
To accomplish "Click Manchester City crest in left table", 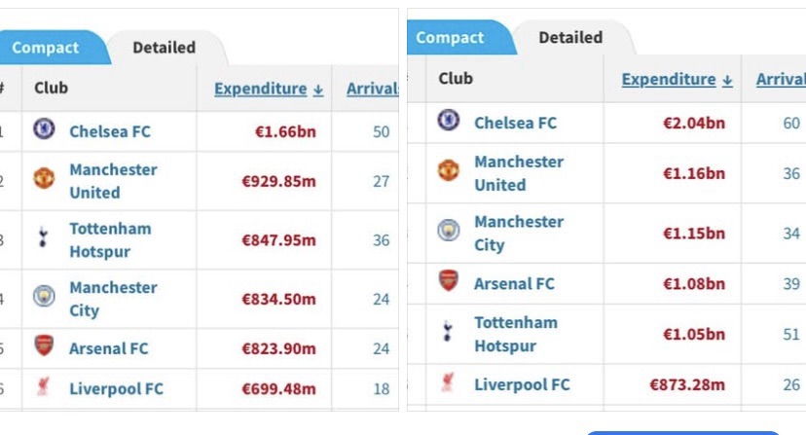I will [x=44, y=298].
